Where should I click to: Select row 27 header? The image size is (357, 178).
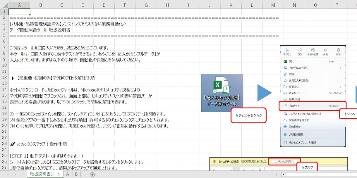pos(4,168)
